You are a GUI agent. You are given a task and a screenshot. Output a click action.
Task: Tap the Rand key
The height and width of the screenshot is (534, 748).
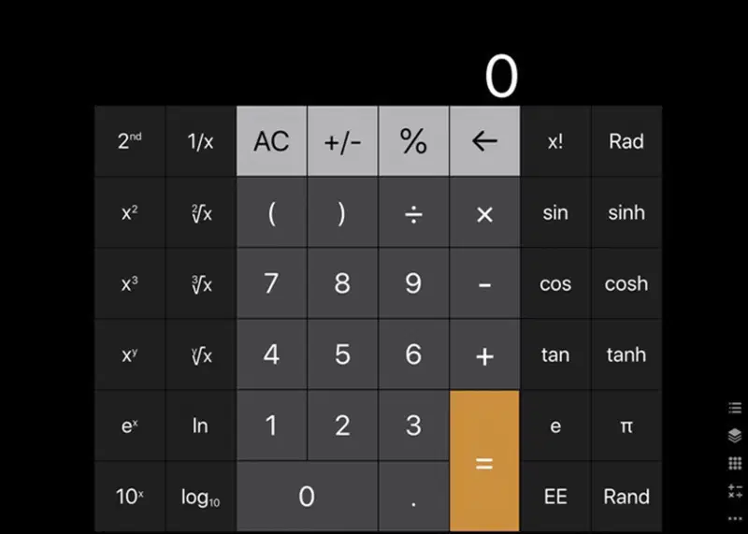pyautogui.click(x=626, y=497)
